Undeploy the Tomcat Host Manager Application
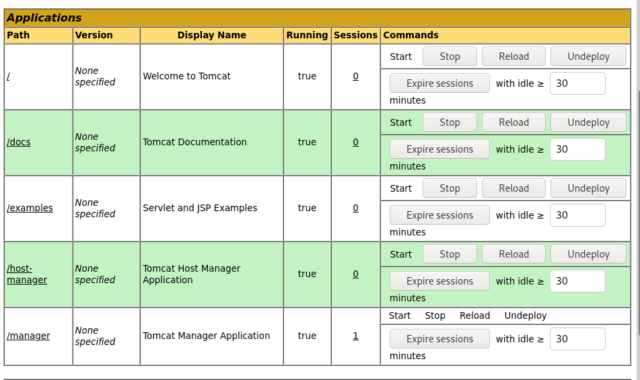This screenshot has width=640, height=380. point(588,254)
